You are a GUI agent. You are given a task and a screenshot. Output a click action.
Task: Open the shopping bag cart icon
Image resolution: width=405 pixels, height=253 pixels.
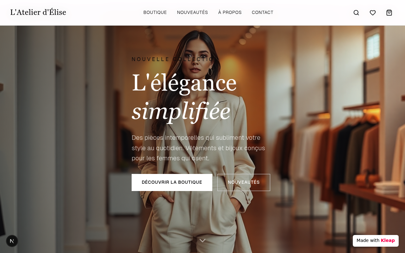pyautogui.click(x=389, y=13)
